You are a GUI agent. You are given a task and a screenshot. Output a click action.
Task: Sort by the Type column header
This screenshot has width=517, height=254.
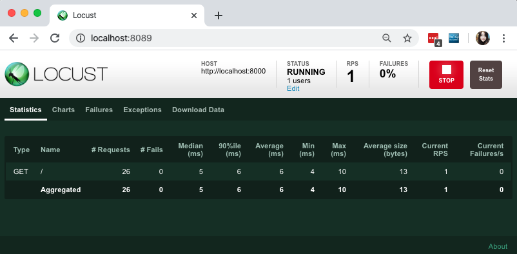21,150
